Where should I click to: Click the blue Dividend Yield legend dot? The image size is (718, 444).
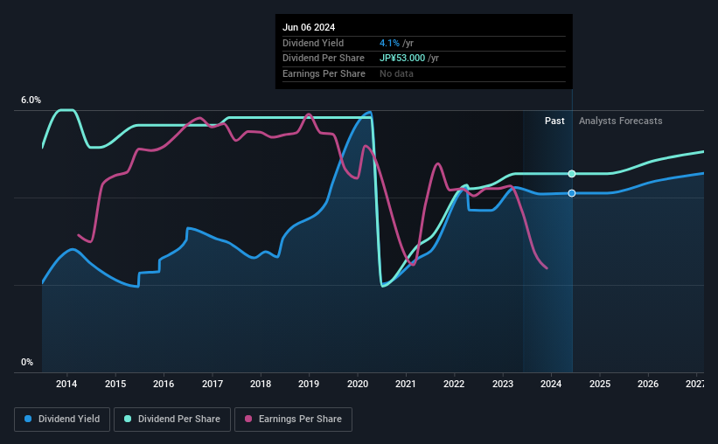pos(28,419)
